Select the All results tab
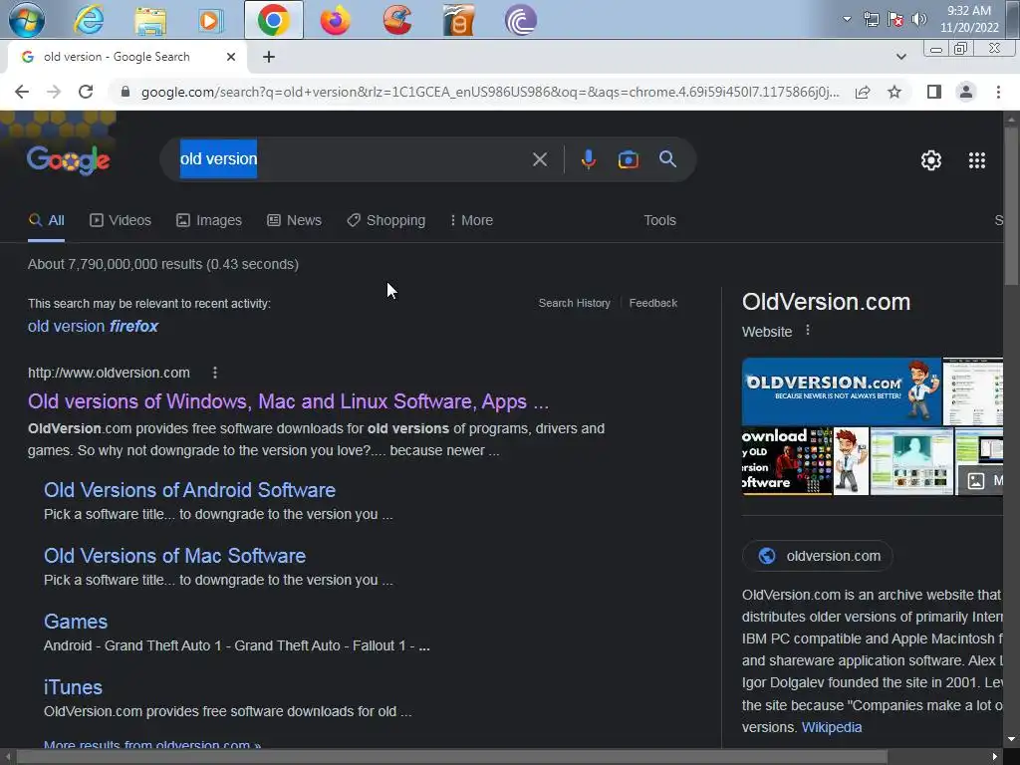This screenshot has width=1020, height=765. [x=46, y=220]
